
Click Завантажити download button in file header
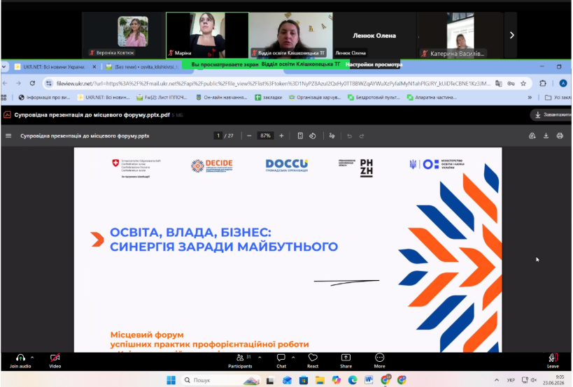[551, 115]
